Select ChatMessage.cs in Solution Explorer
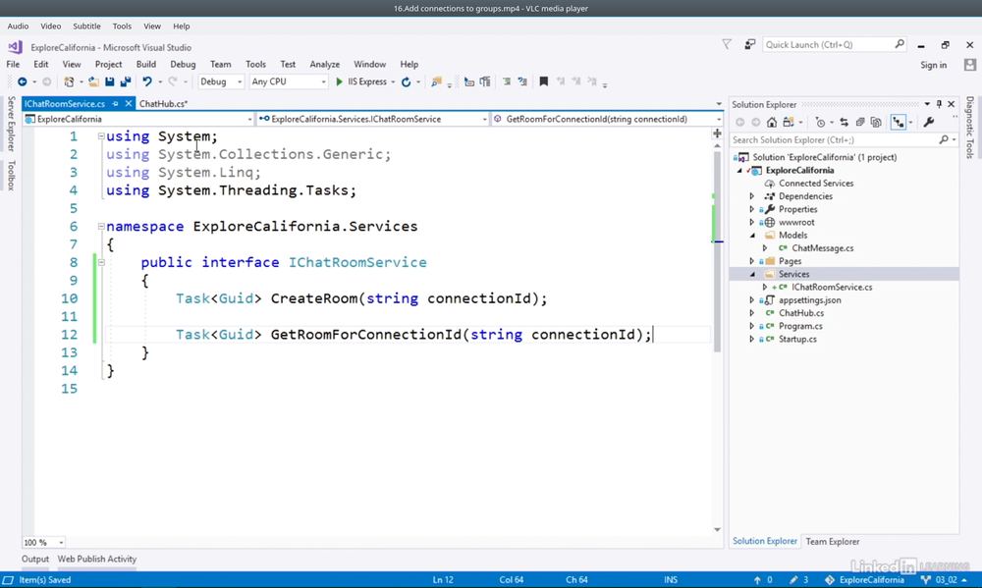The width and height of the screenshot is (982, 588). pos(822,248)
